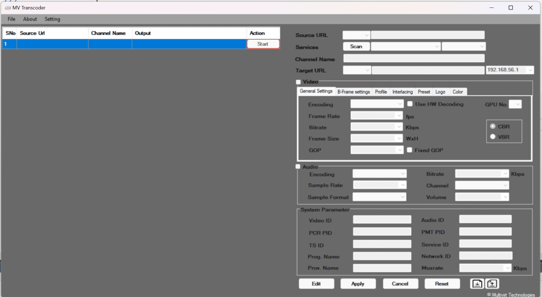Screen dimensions: 542x297
Task: Switch to the Logo tab
Action: [x=440, y=92]
